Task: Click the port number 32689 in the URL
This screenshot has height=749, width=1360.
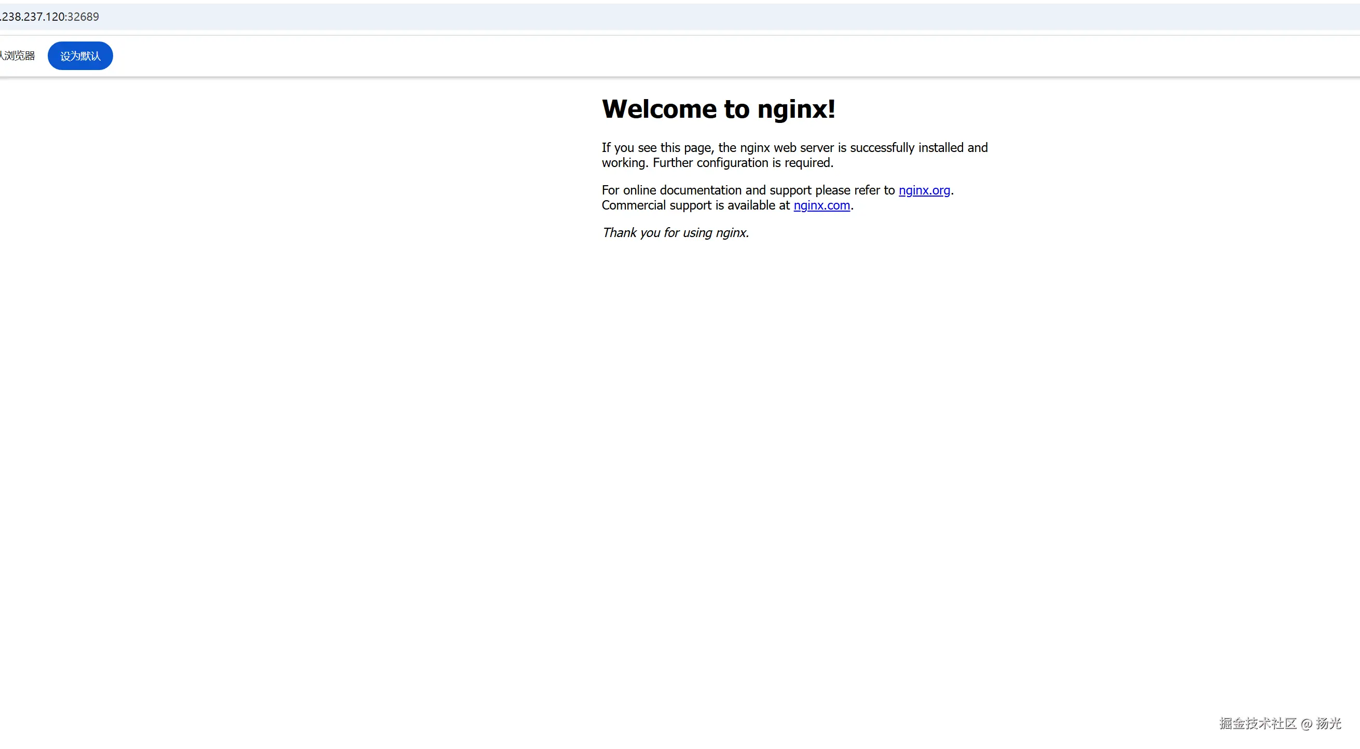Action: 83,17
